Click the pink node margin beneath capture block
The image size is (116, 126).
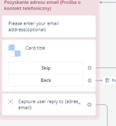point(49,117)
